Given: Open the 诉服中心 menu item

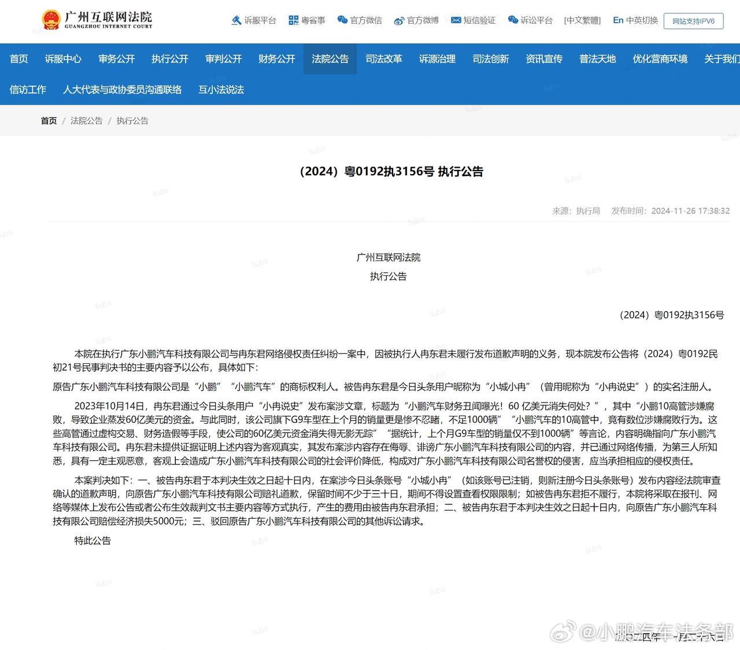Looking at the screenshot, I should pos(63,58).
